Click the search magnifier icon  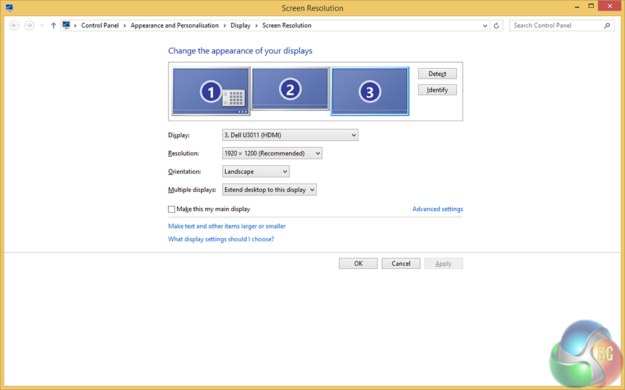coord(607,26)
